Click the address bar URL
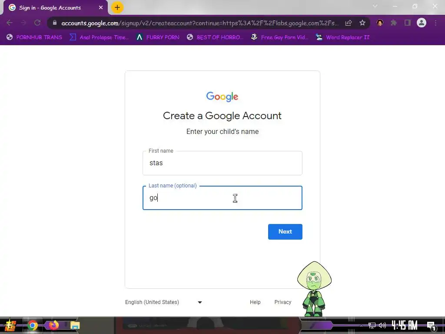Viewport: 445px width, 334px height. pos(200,23)
